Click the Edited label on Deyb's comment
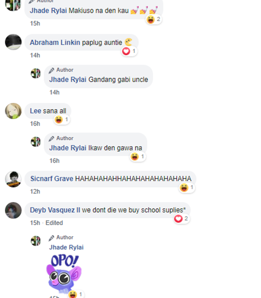 point(54,223)
